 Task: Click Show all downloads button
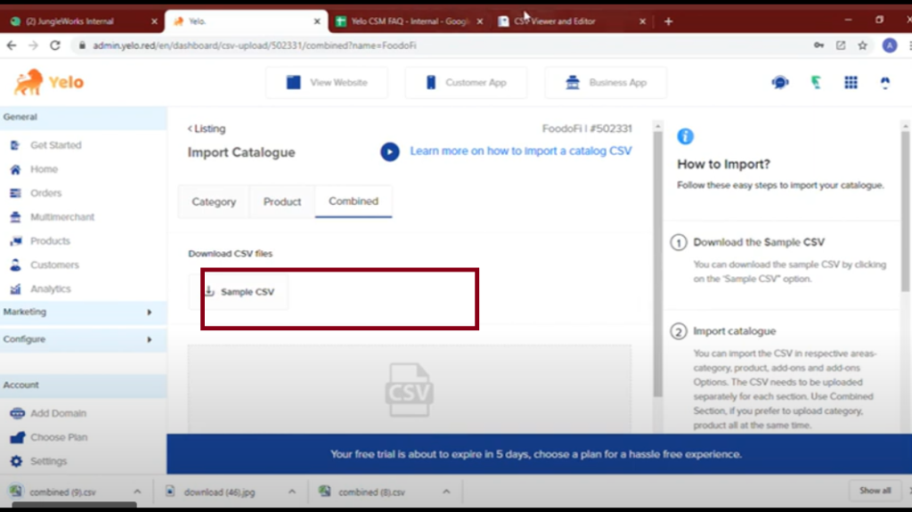[x=874, y=491]
